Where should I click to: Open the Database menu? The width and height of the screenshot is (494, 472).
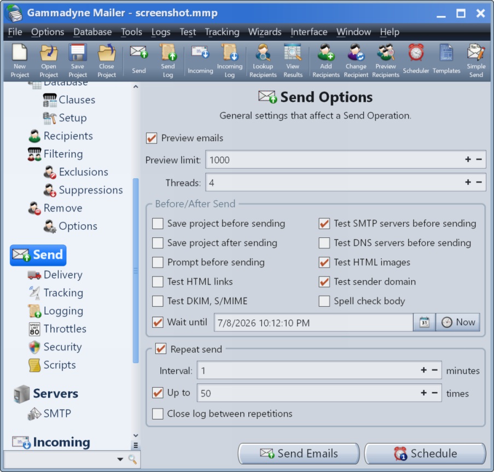[92, 32]
